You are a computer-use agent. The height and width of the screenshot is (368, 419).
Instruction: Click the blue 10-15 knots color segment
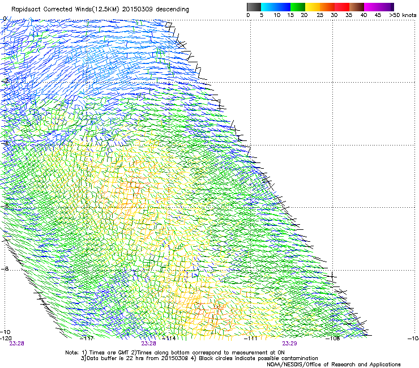(283, 7)
